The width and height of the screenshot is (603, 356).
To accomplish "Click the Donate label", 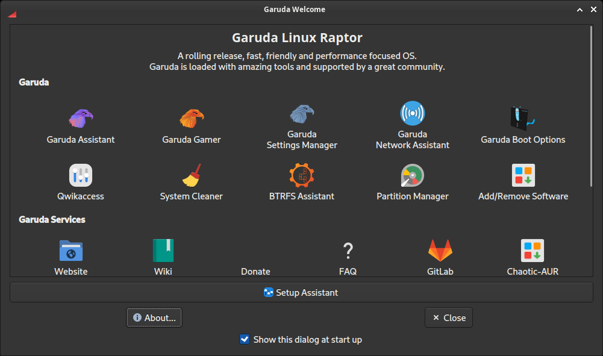I will pos(255,272).
